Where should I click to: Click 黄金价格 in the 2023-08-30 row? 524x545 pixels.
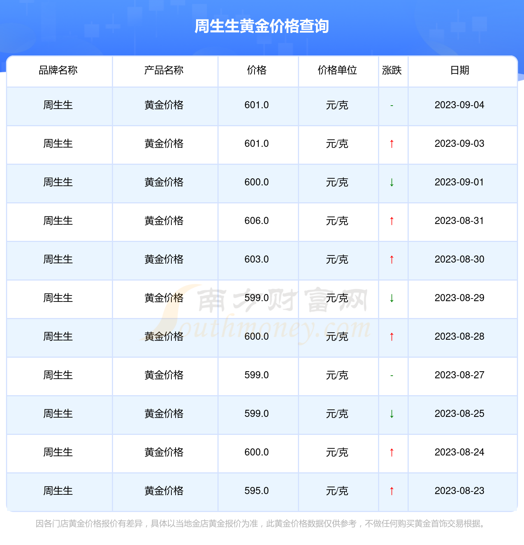[164, 260]
